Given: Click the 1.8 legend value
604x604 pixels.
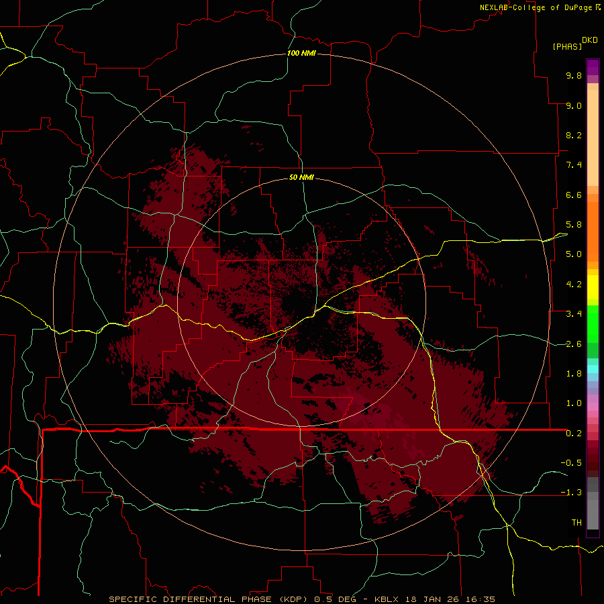Looking at the screenshot, I should coord(574,374).
